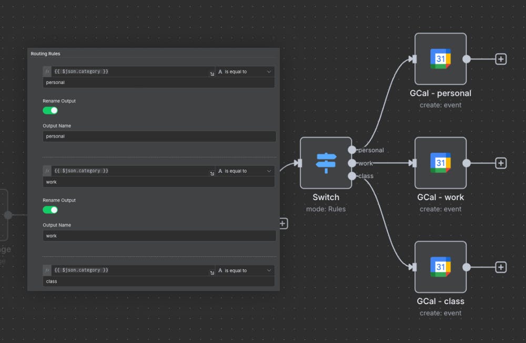Click GCal - class output connector dot
526x343 pixels.
tap(466, 267)
